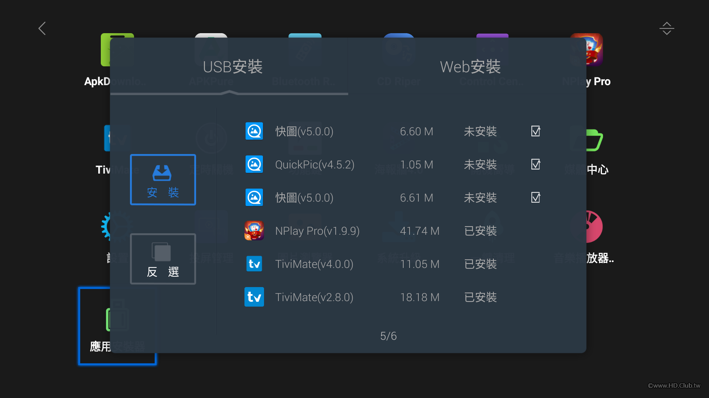
Task: Go back using the left arrow
Action: coord(42,28)
